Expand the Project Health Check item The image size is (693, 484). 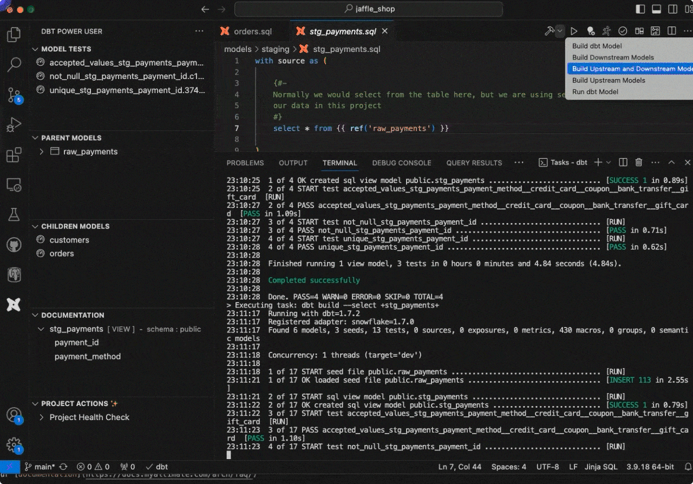coord(42,417)
